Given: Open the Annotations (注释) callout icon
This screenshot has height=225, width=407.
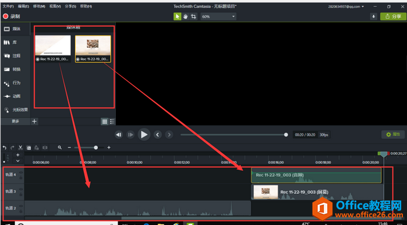Looking at the screenshot, I should tap(7, 56).
